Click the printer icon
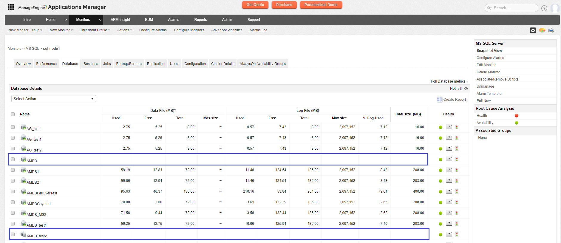 pos(551,30)
